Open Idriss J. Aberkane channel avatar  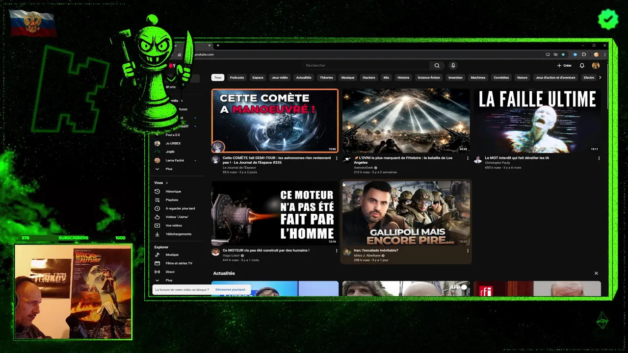pyautogui.click(x=347, y=252)
